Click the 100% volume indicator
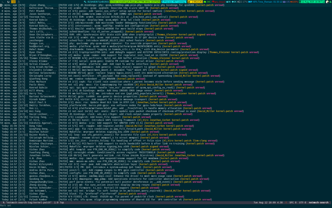The width and height of the screenshot is (332, 208). [294, 2]
